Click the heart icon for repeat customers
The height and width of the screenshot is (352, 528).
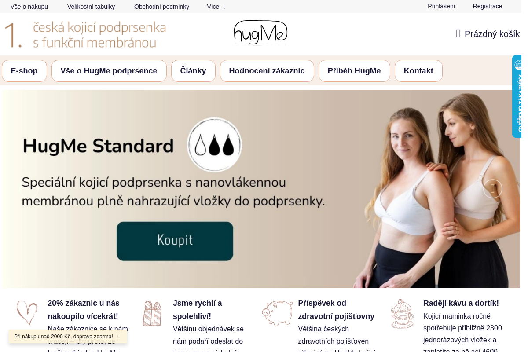pos(27,313)
